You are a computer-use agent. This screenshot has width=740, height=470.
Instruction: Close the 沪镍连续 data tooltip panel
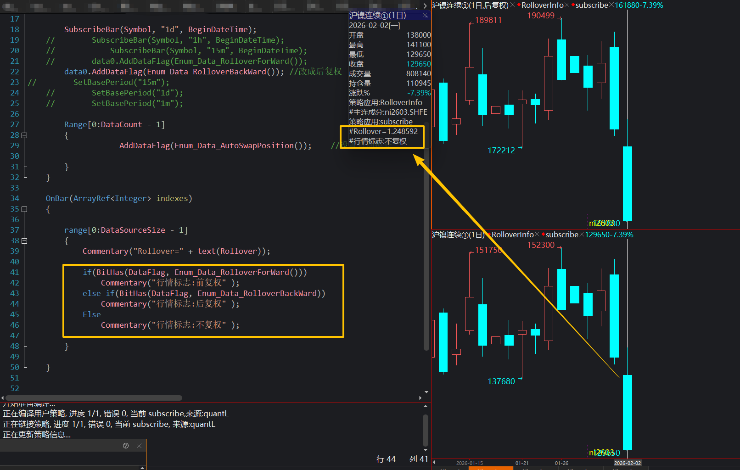tap(425, 16)
